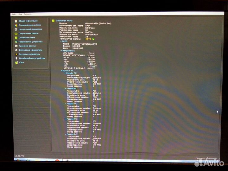Collapse the Разъём PCI group containing PCI4
The height and width of the screenshot is (171, 228).
click(x=66, y=134)
